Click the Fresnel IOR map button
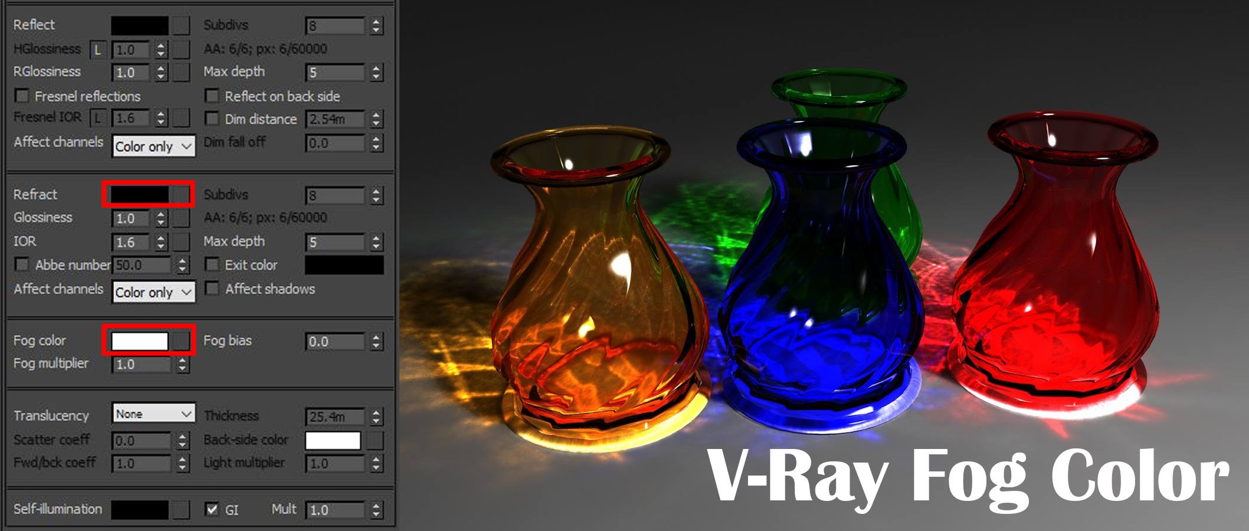Viewport: 1249px width, 531px height. pos(181,119)
